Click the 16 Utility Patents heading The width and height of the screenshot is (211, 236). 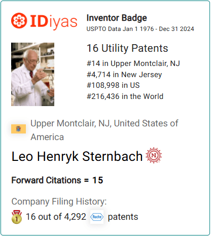point(127,48)
